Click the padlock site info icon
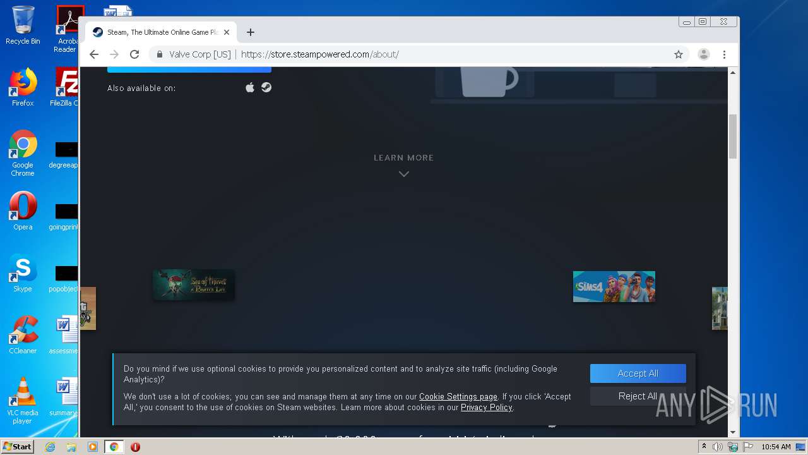The width and height of the screenshot is (808, 455). click(160, 54)
